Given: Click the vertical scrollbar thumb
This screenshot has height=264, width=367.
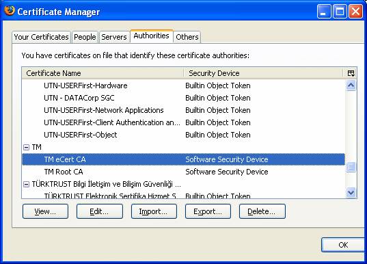Looking at the screenshot, I should pos(351,167).
